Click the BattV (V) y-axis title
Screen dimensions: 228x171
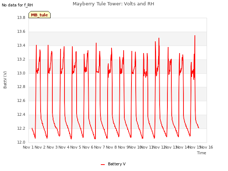(5, 80)
